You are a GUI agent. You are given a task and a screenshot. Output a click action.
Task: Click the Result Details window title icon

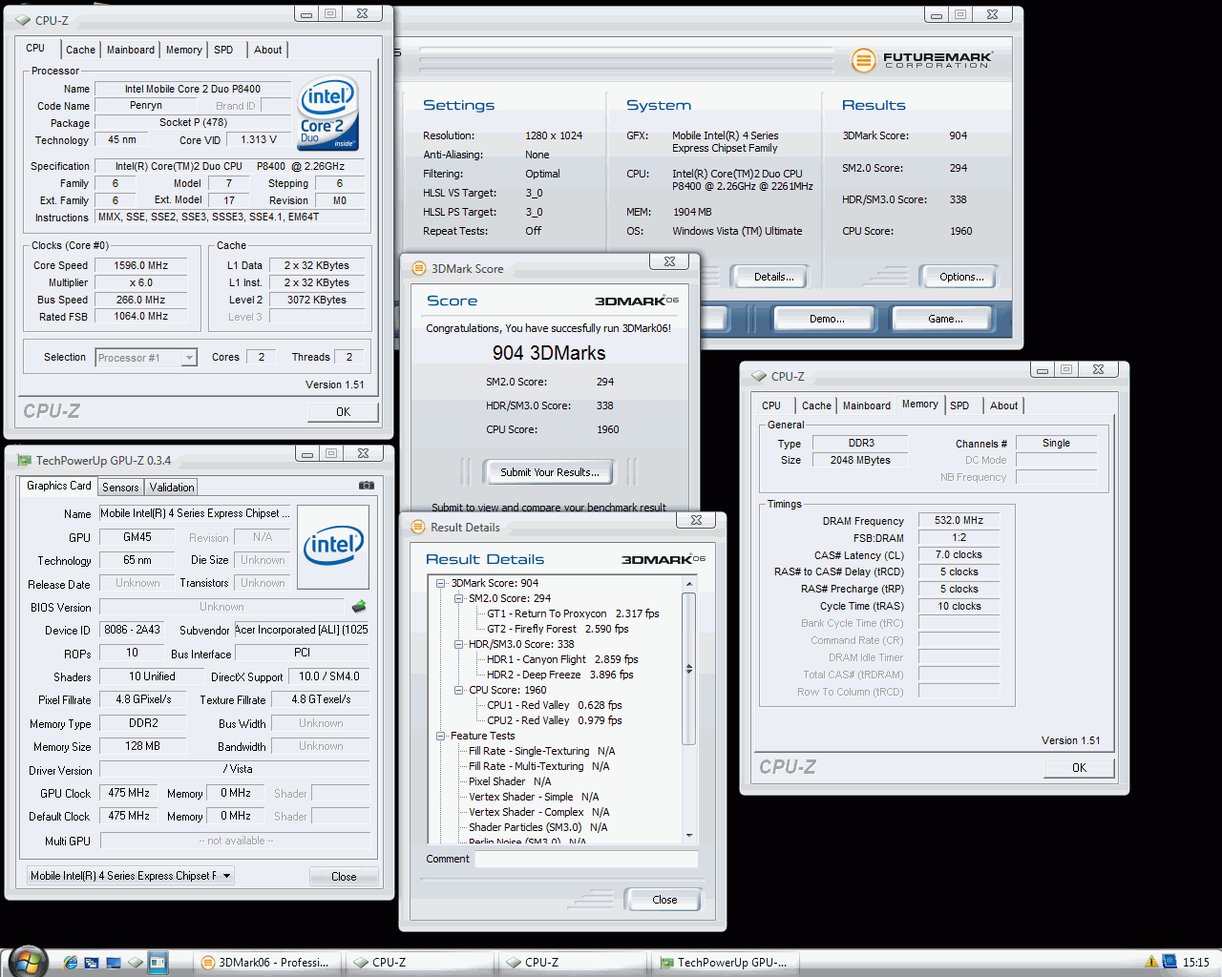(x=417, y=528)
